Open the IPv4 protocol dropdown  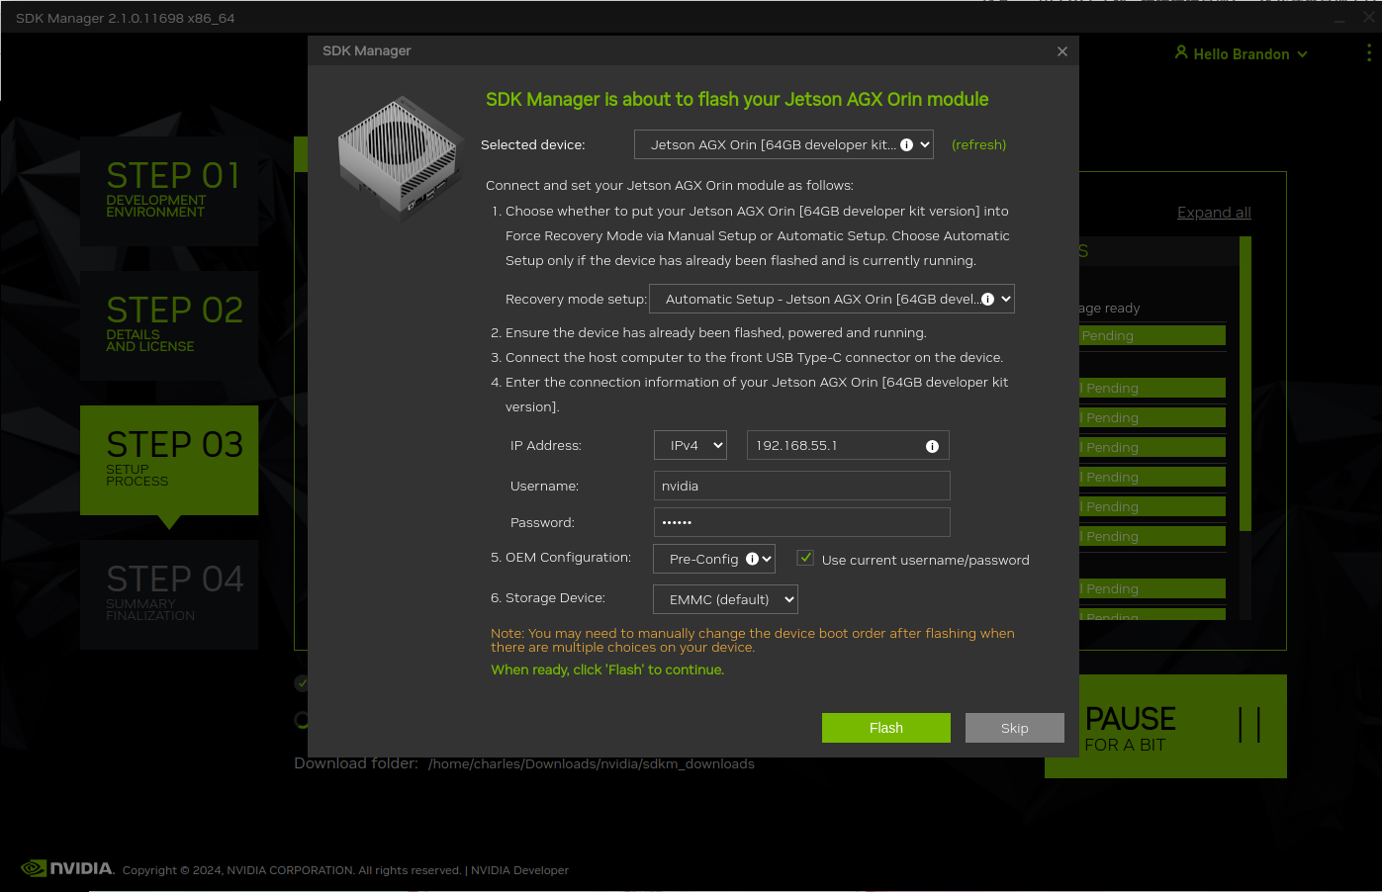[691, 445]
